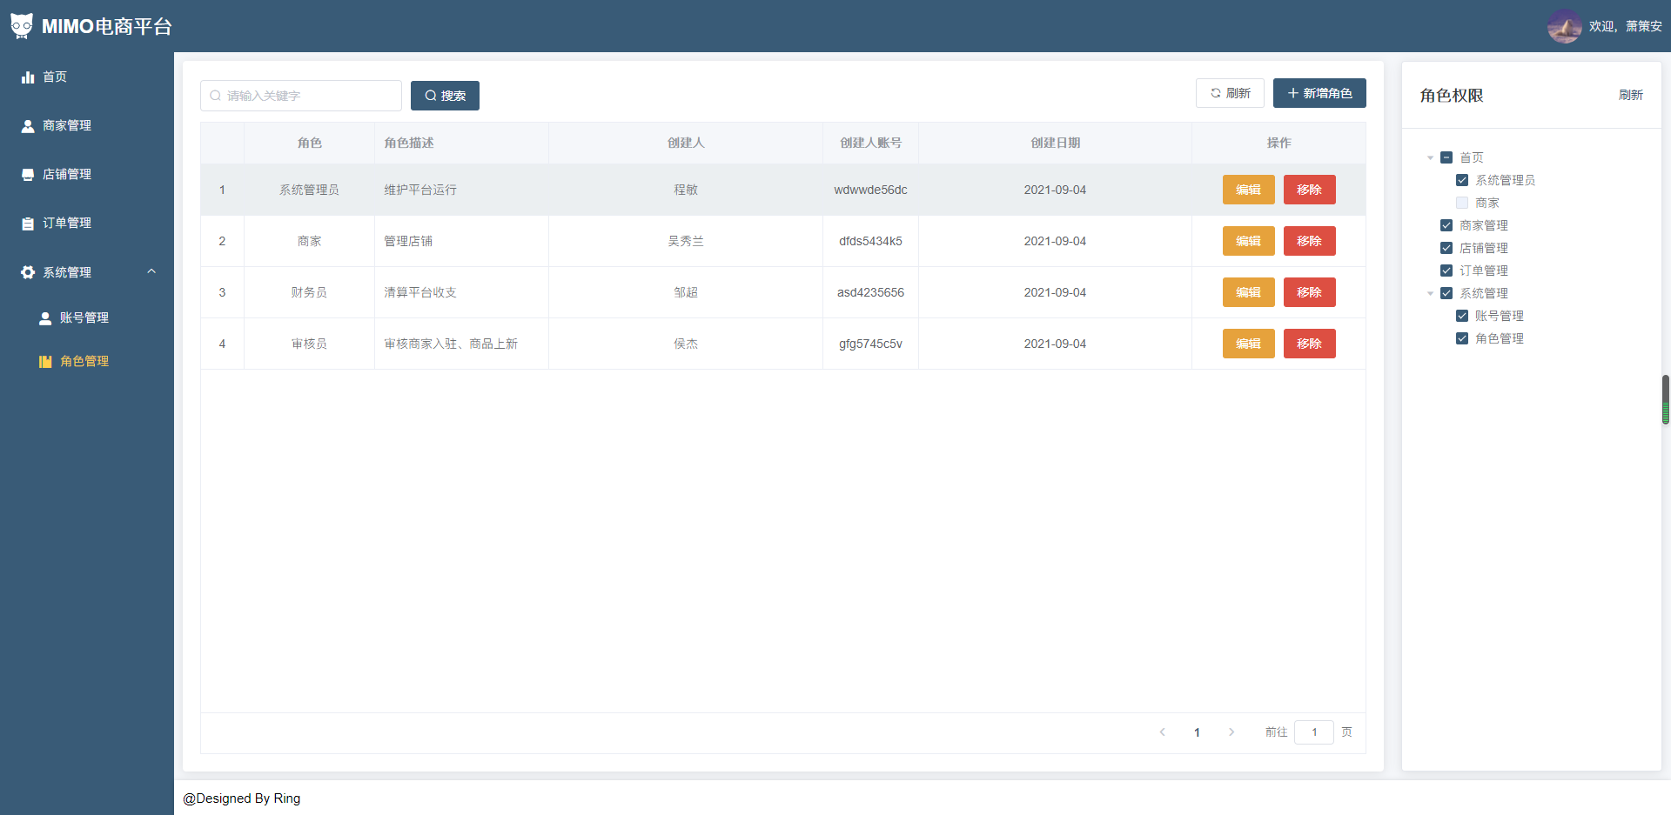Screen dimensions: 1671x815
Task: Click the 系统管理 gear icon
Action: [x=27, y=271]
